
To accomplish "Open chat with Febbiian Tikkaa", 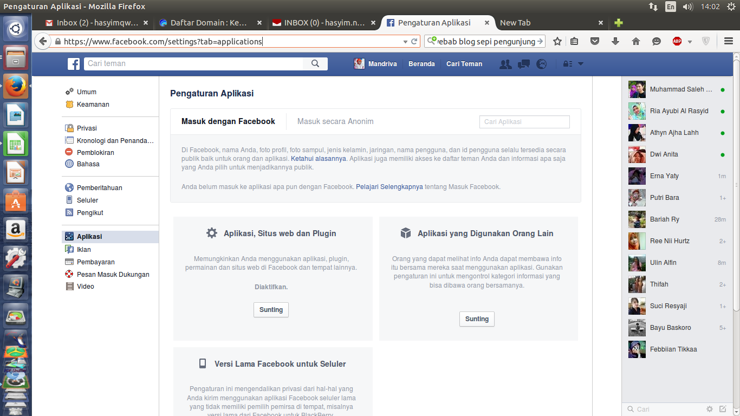I will pos(677,349).
